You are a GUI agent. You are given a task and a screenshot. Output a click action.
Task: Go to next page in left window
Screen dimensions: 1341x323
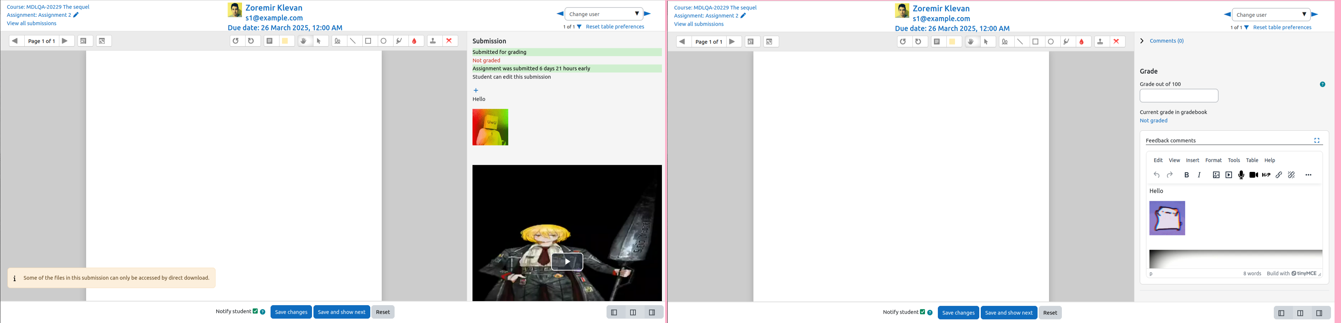[x=66, y=41]
